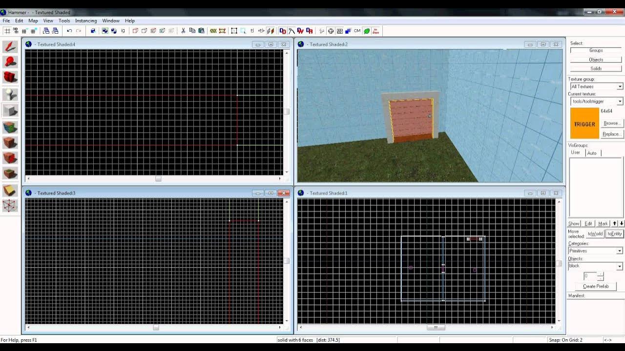
Task: Click the toEntity button
Action: click(x=615, y=234)
